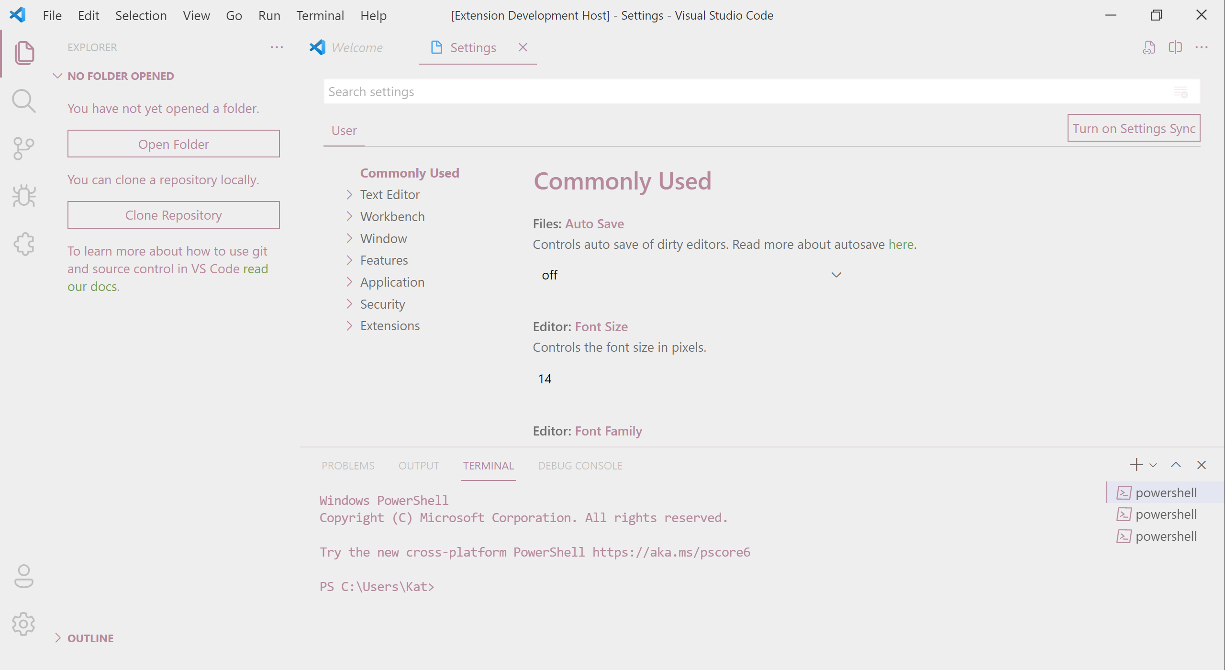Open the Terminal menu
Screen dimensions: 1225x670
(320, 16)
